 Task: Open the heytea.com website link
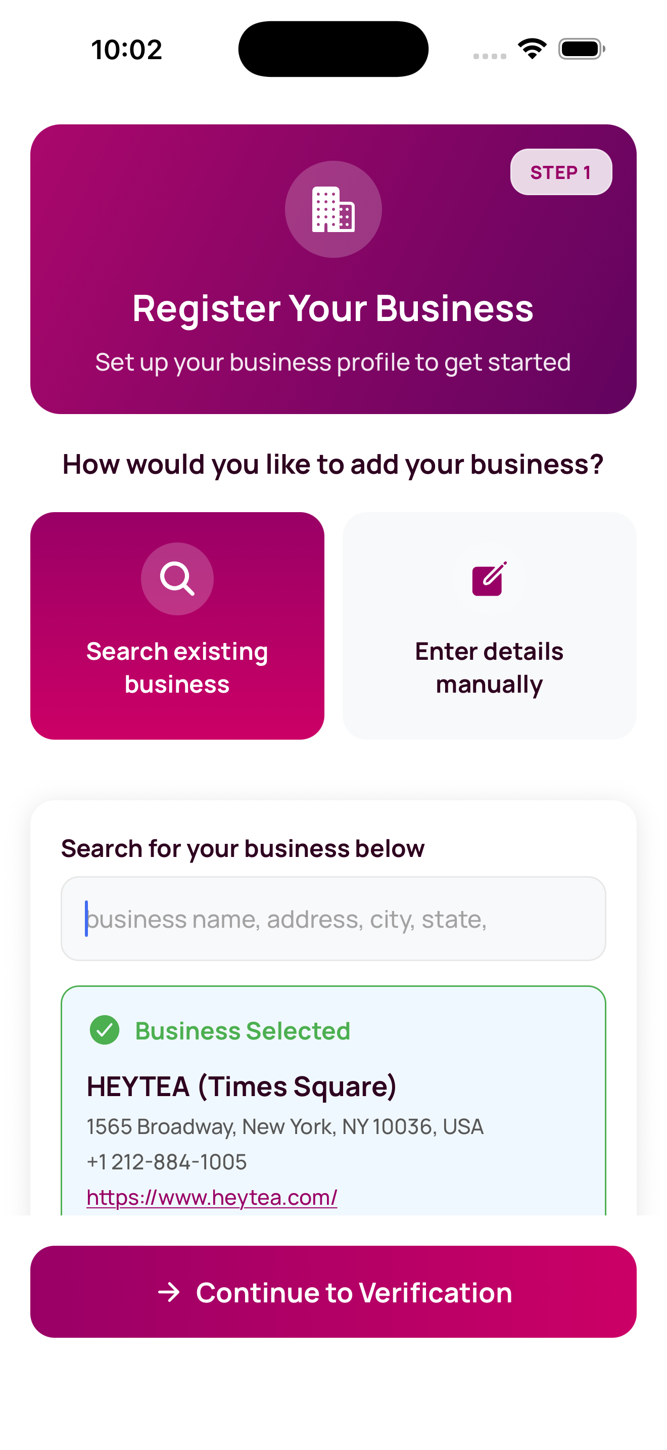pos(211,1197)
